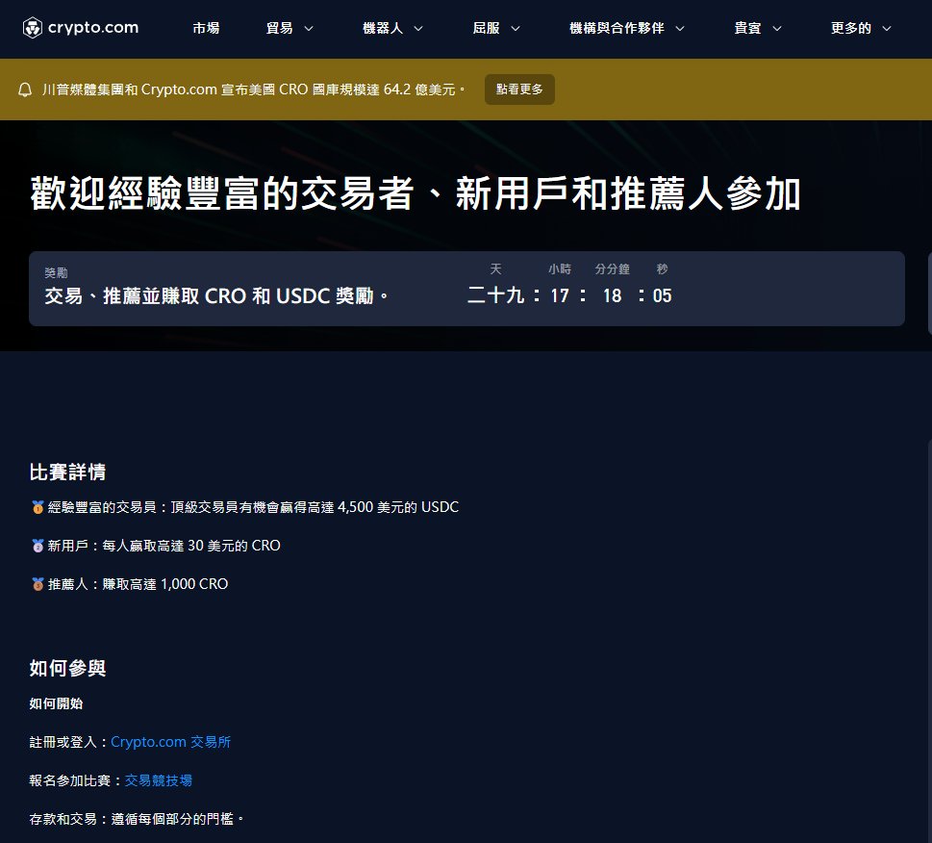Select the 市場 menu item
Screen dimensions: 932x843
tap(205, 29)
